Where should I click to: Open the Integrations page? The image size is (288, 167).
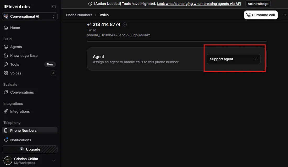tap(30, 111)
